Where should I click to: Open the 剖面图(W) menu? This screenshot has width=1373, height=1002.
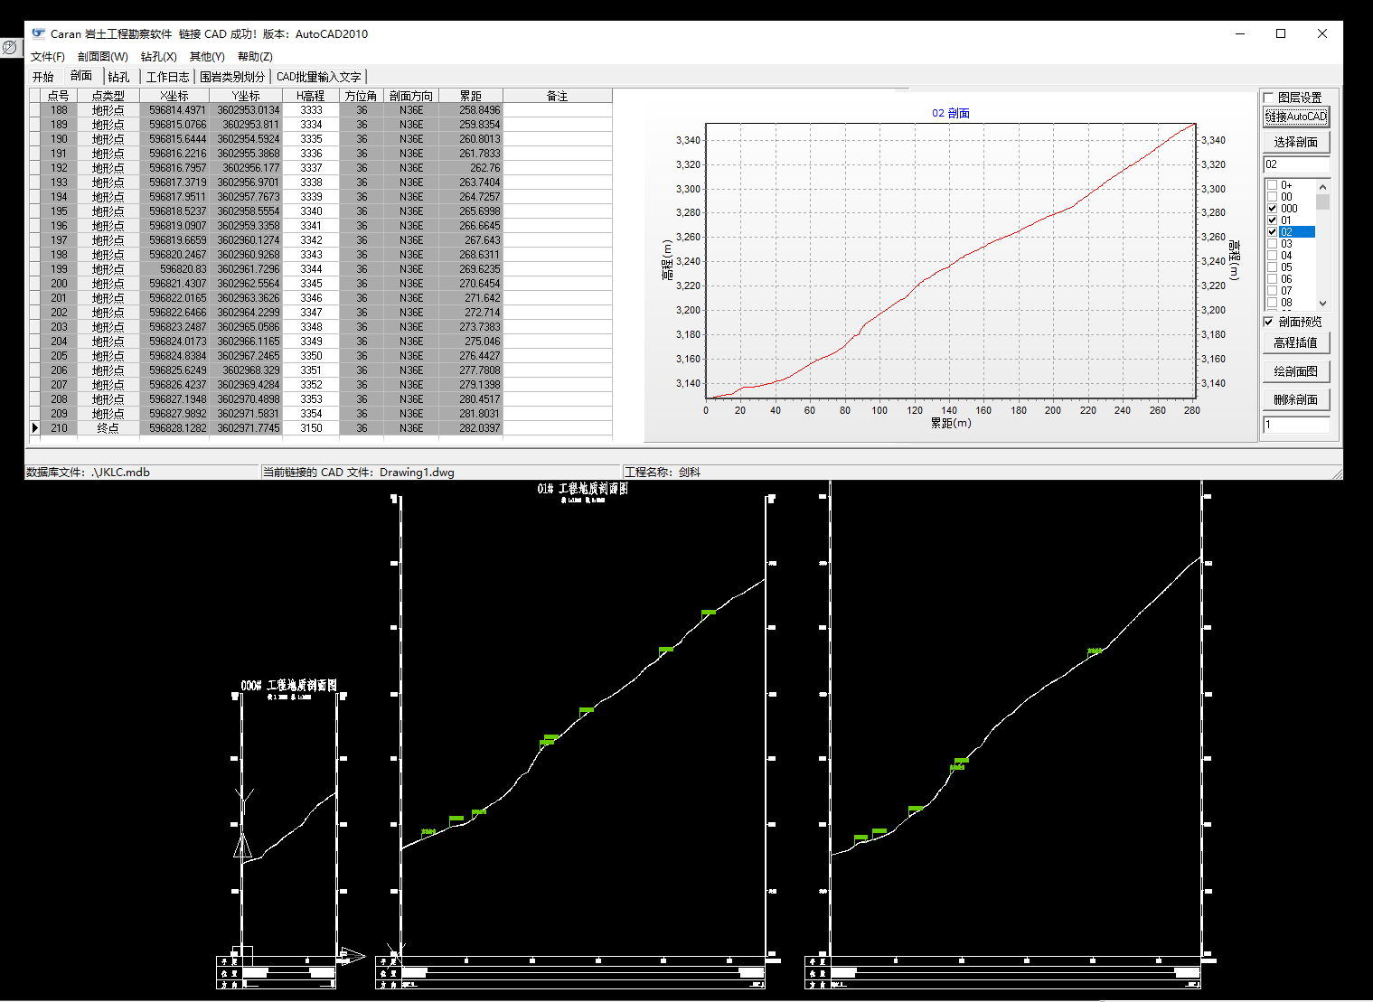tap(102, 56)
